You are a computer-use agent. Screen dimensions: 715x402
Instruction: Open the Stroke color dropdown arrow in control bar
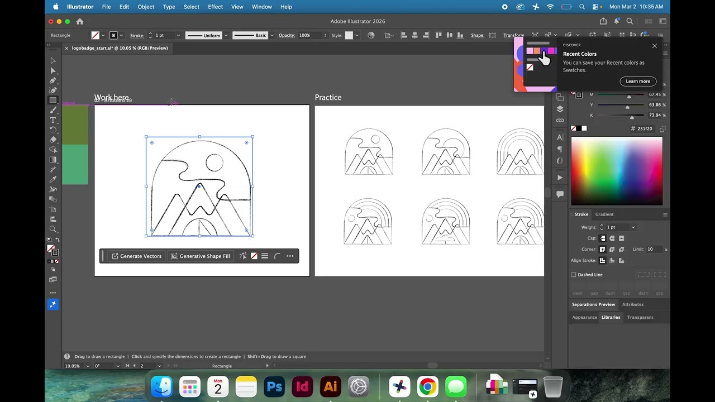tap(121, 36)
